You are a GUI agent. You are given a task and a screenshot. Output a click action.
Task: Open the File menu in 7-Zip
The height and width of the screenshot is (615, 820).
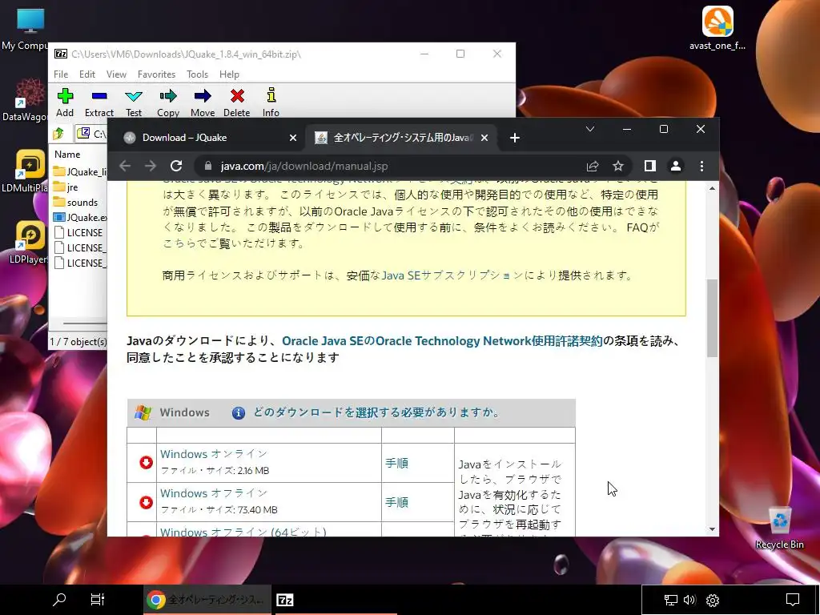point(61,74)
